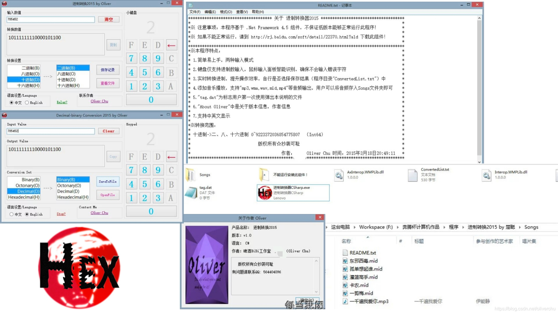The image size is (558, 314).
Task: Click 帮助(H) menu in Notepad
Action: click(x=257, y=12)
